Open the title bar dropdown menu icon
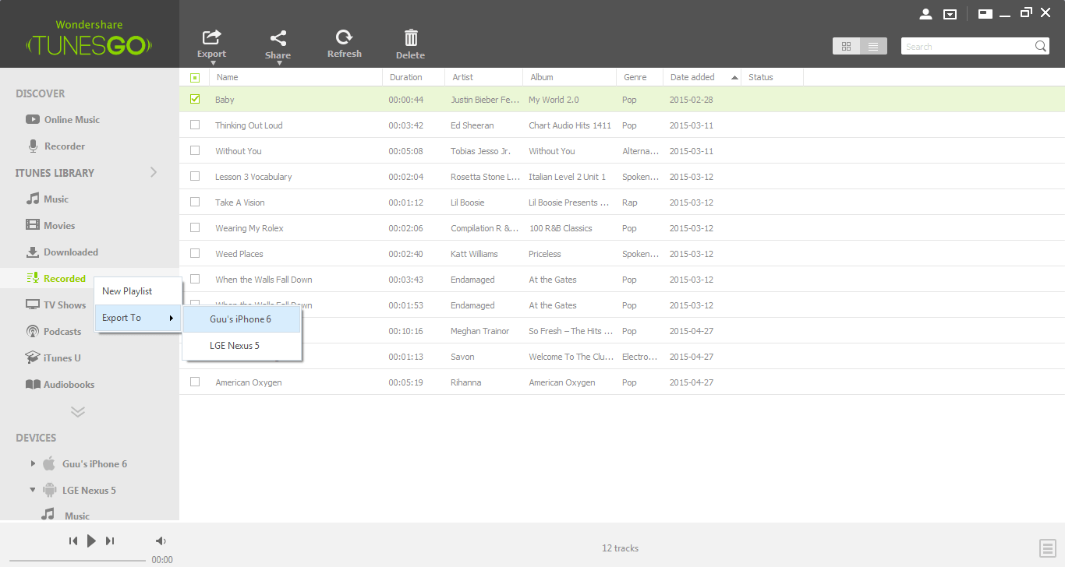 [950, 14]
